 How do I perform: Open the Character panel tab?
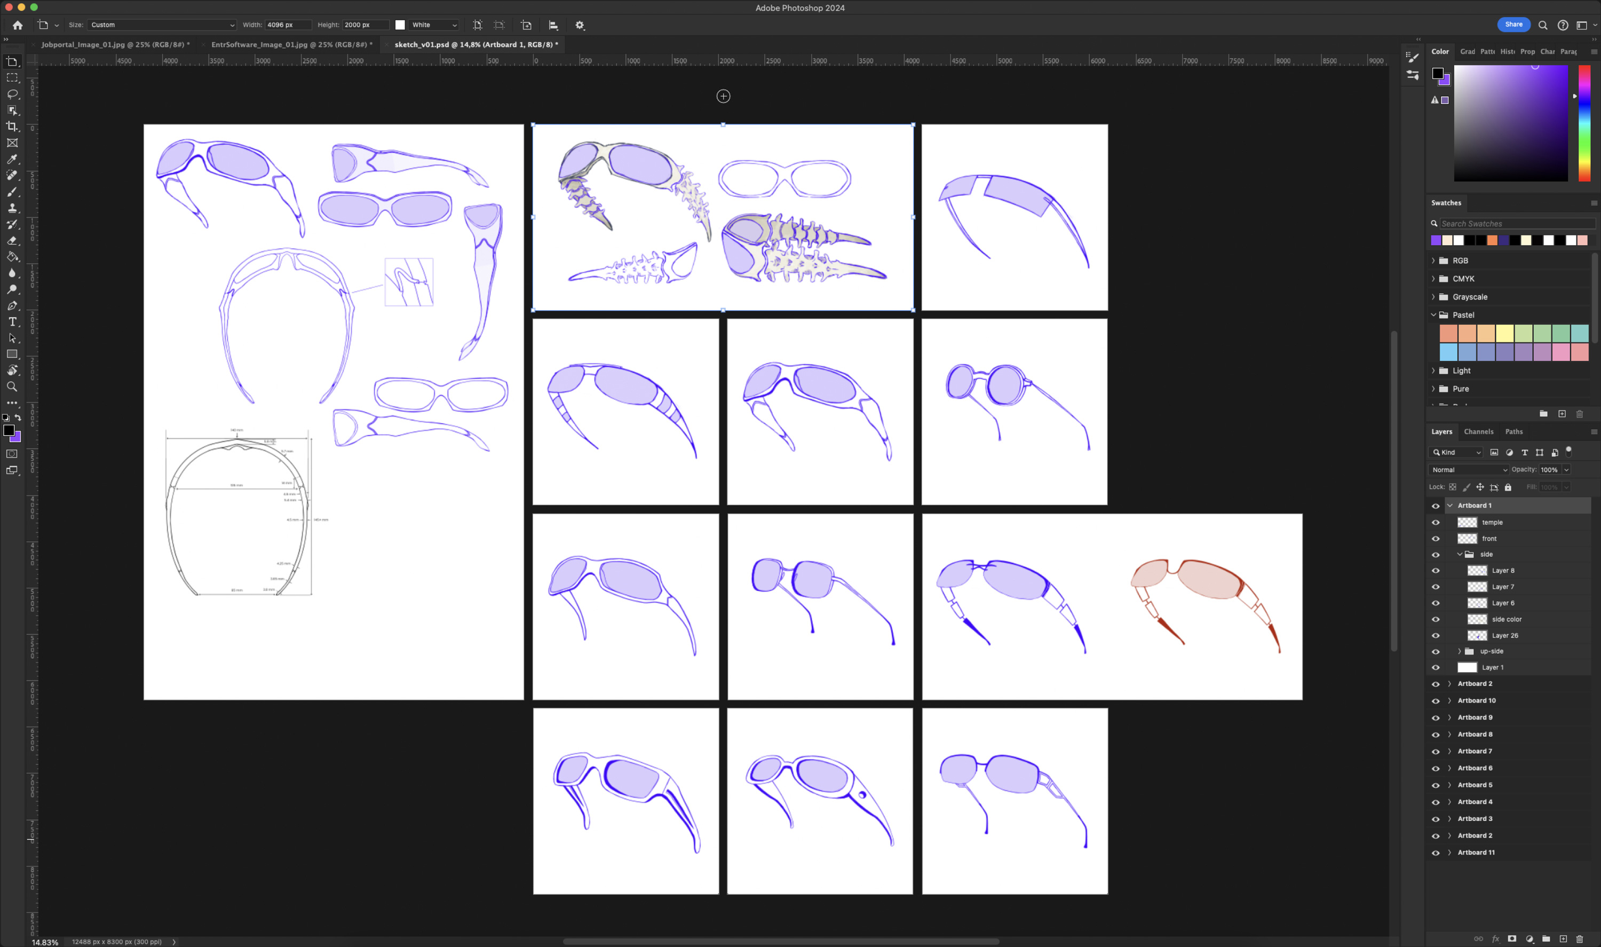tap(1548, 52)
